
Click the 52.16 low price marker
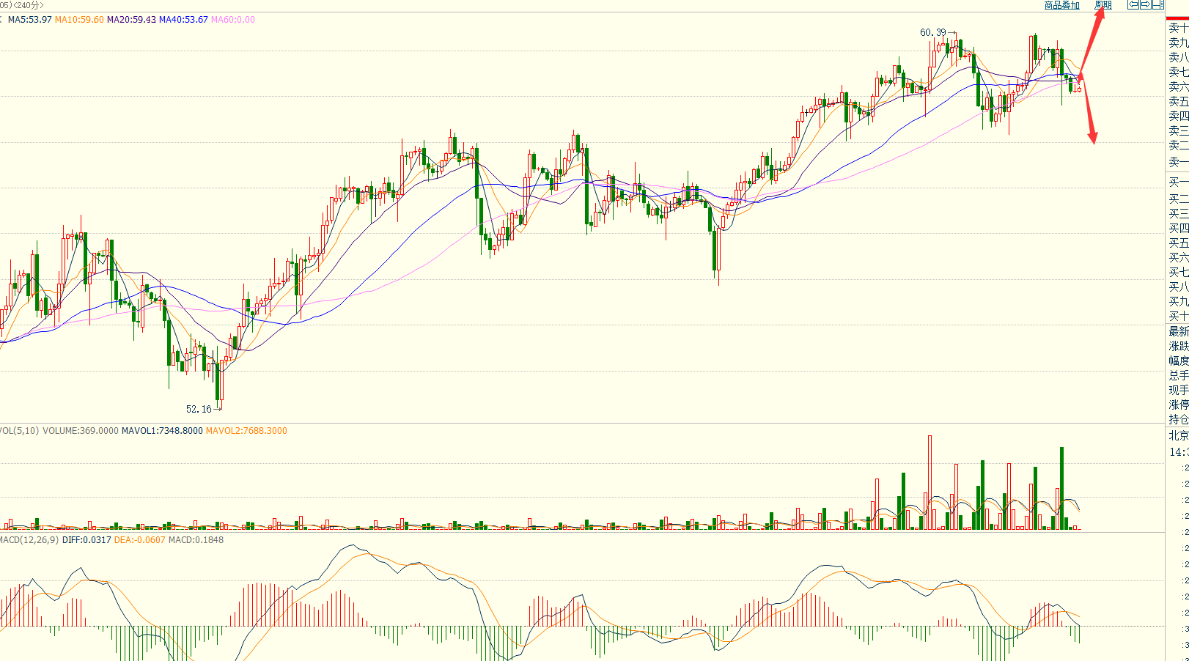click(x=199, y=409)
